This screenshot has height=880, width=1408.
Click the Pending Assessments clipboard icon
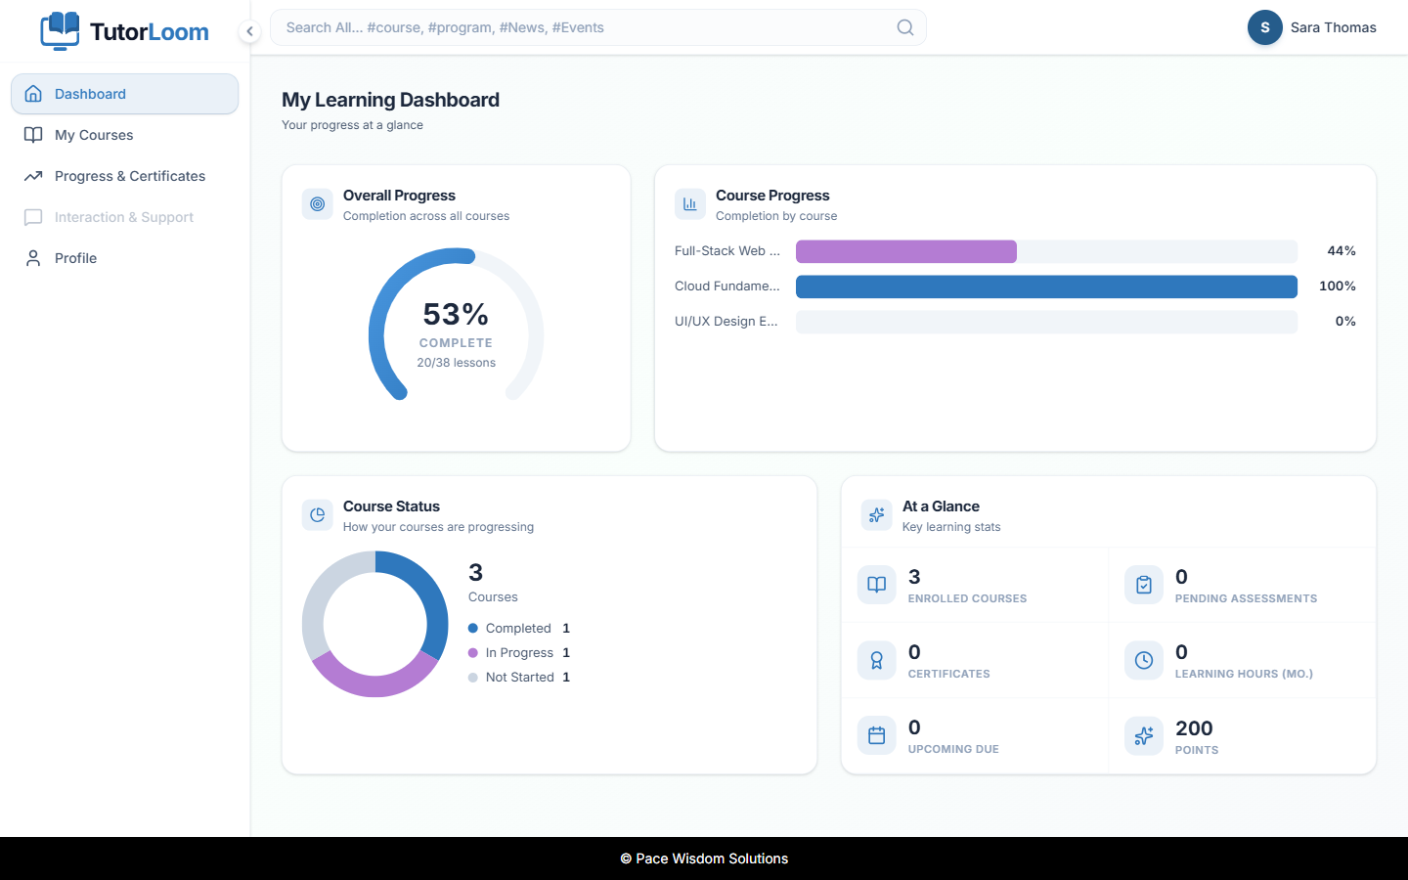1144,585
